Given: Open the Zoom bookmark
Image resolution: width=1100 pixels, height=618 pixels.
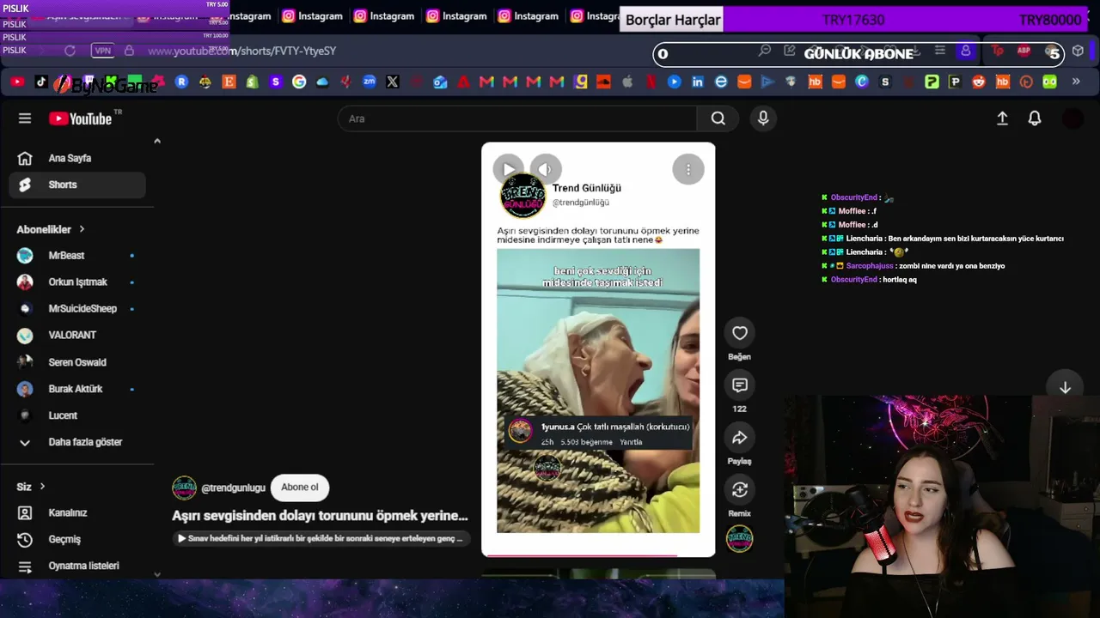Looking at the screenshot, I should [x=370, y=82].
